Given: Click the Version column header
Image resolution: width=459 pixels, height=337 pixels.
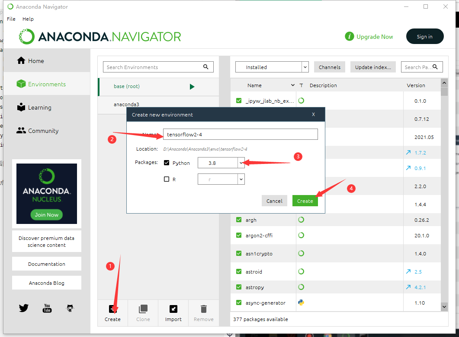Looking at the screenshot, I should point(416,85).
